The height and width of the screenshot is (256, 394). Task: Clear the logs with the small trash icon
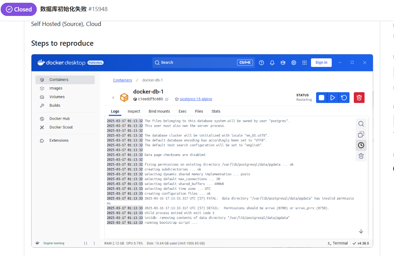coord(361,156)
